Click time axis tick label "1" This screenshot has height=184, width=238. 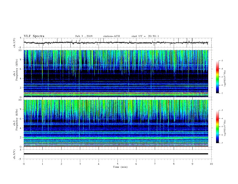[42, 164]
